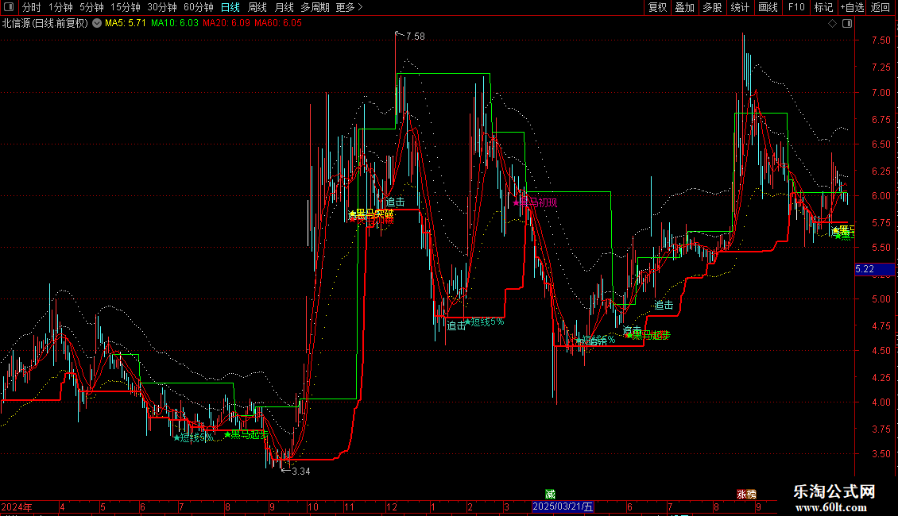
Task: Add stock via +自选 button
Action: [x=852, y=7]
